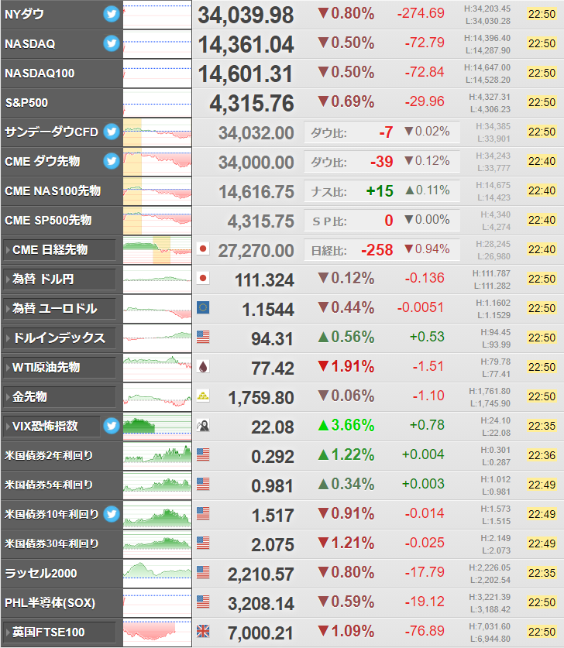Click the Twitter icon beside NASDAQ
The height and width of the screenshot is (648, 564).
click(112, 43)
